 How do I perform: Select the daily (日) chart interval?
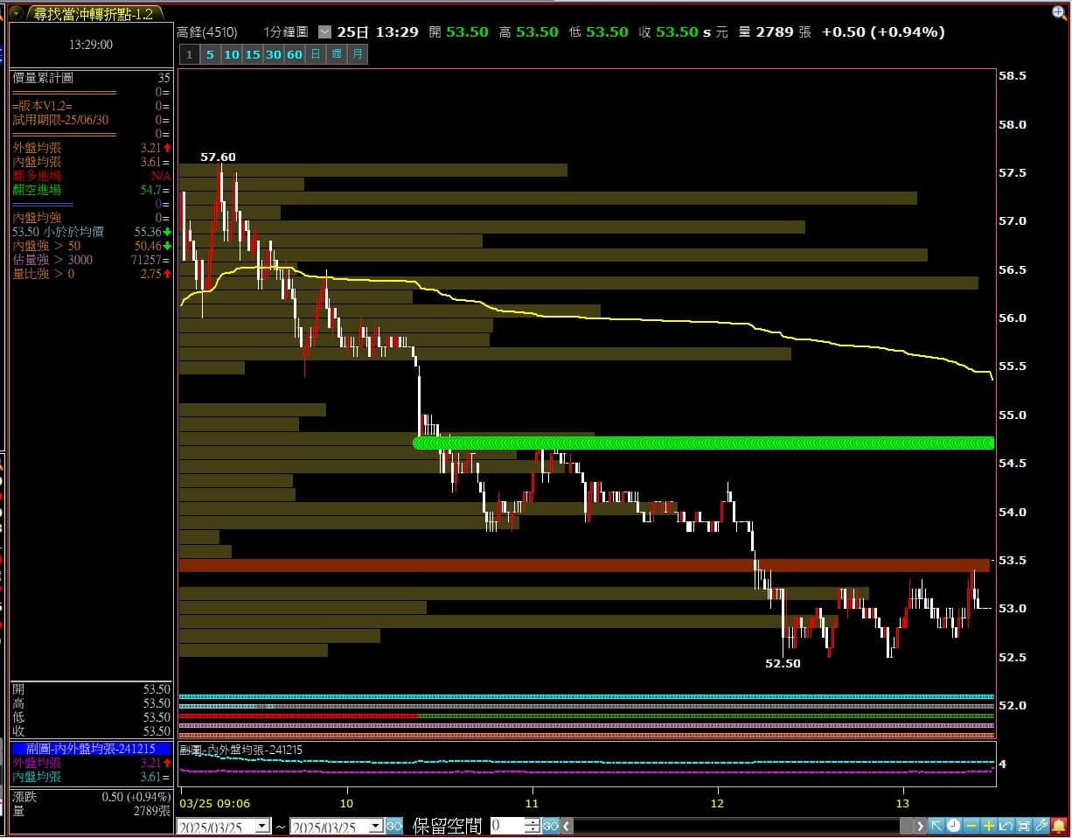tap(316, 54)
